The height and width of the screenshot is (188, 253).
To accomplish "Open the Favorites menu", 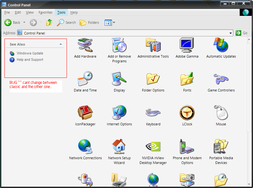I will coord(45,12).
